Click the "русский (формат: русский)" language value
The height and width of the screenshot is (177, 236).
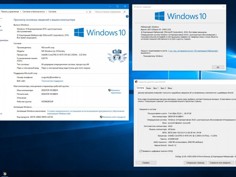179,123
